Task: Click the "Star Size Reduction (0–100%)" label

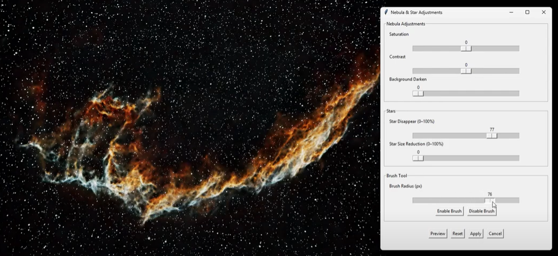Action: coord(416,144)
